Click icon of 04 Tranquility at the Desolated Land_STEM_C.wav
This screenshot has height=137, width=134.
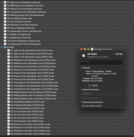(9, 89)
